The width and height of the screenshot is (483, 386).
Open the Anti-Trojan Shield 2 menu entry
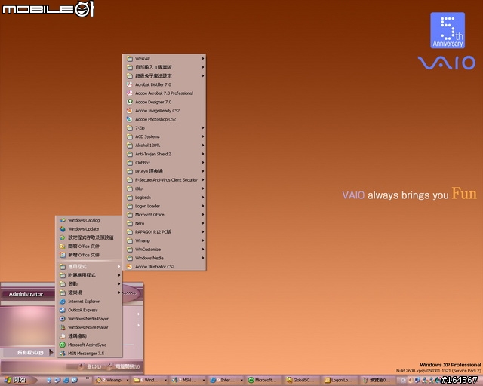click(165, 154)
